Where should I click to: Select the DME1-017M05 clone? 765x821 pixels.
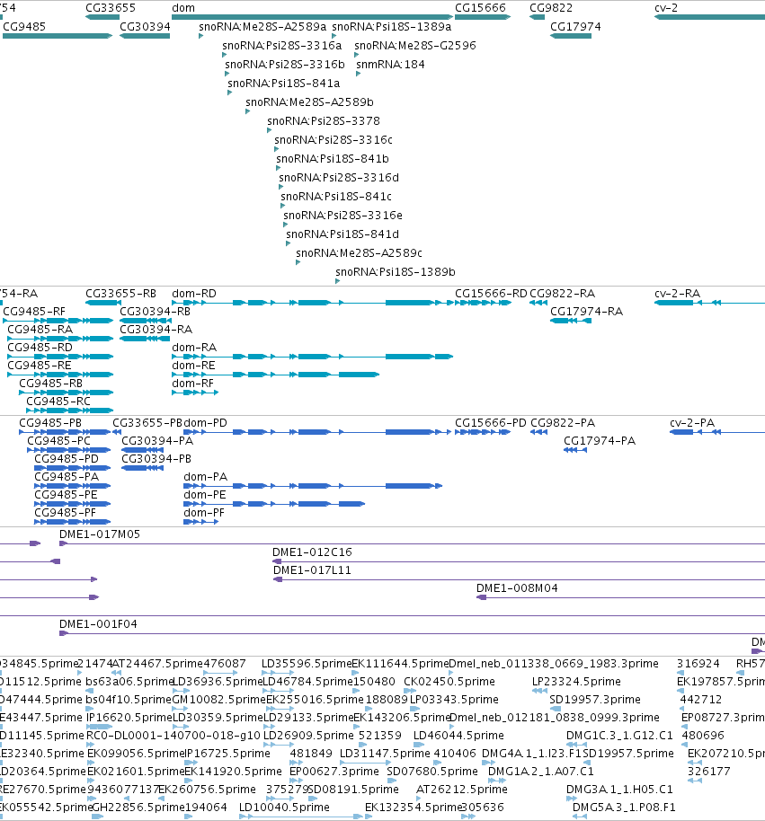pyautogui.click(x=412, y=543)
